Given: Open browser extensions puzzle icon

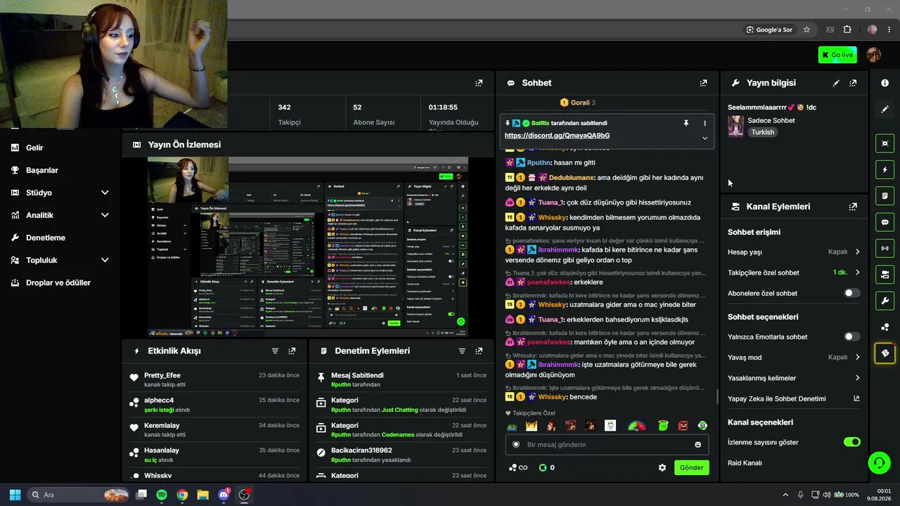Looking at the screenshot, I should [x=847, y=30].
